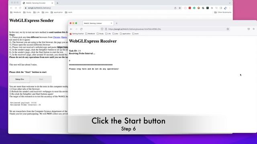
Task: Go back in the Firefox Receiver window
Action: tap(71, 29)
